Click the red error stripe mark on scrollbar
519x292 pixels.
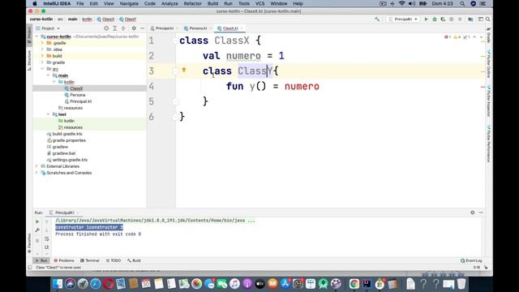pyautogui.click(x=483, y=87)
